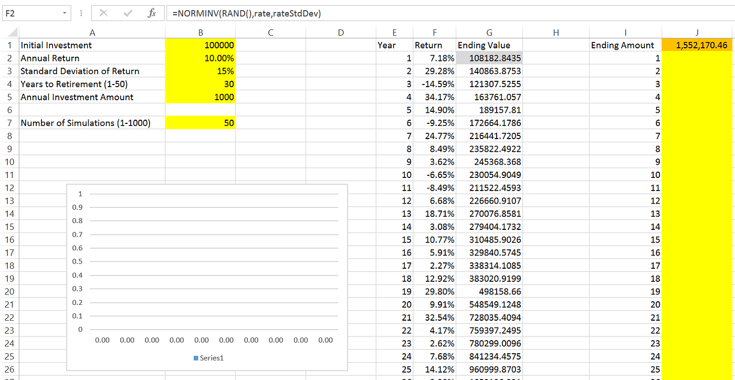Select row 7 header
The width and height of the screenshot is (735, 380).
click(x=9, y=122)
